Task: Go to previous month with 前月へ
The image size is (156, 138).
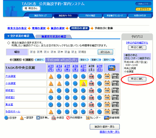Action: tap(16, 60)
